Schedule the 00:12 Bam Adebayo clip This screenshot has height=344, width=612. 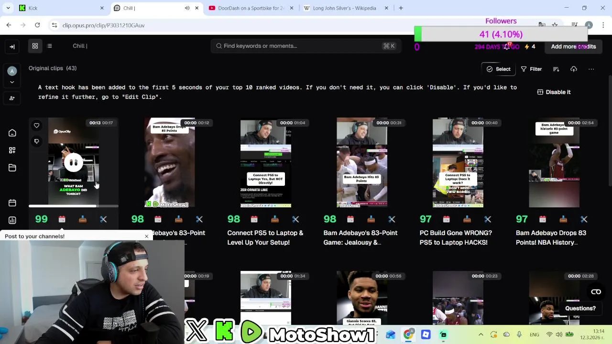(x=158, y=219)
